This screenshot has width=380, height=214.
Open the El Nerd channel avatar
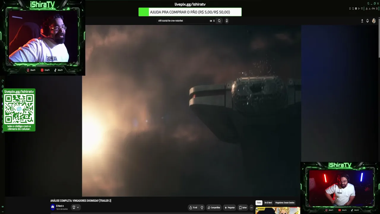tap(53, 207)
